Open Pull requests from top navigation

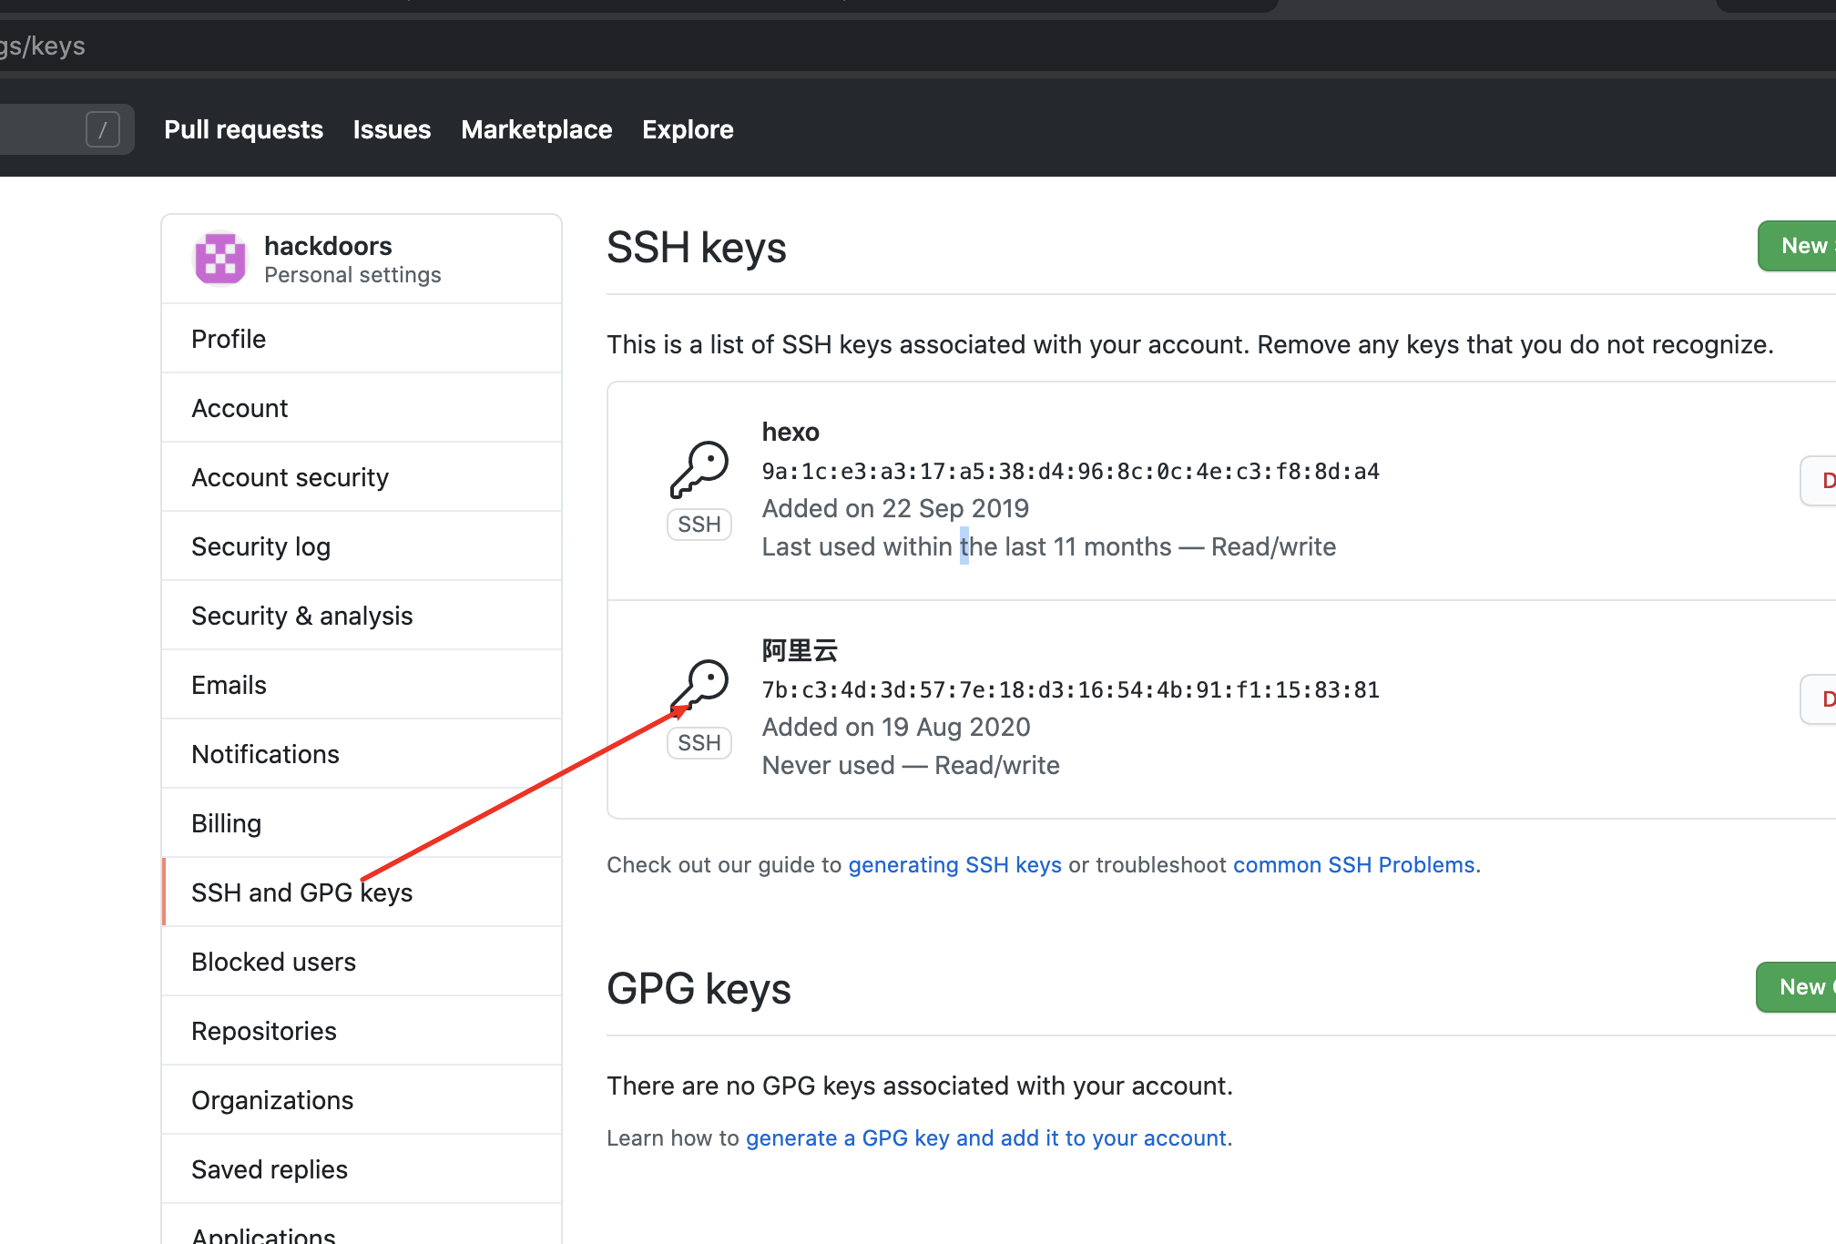tap(243, 129)
